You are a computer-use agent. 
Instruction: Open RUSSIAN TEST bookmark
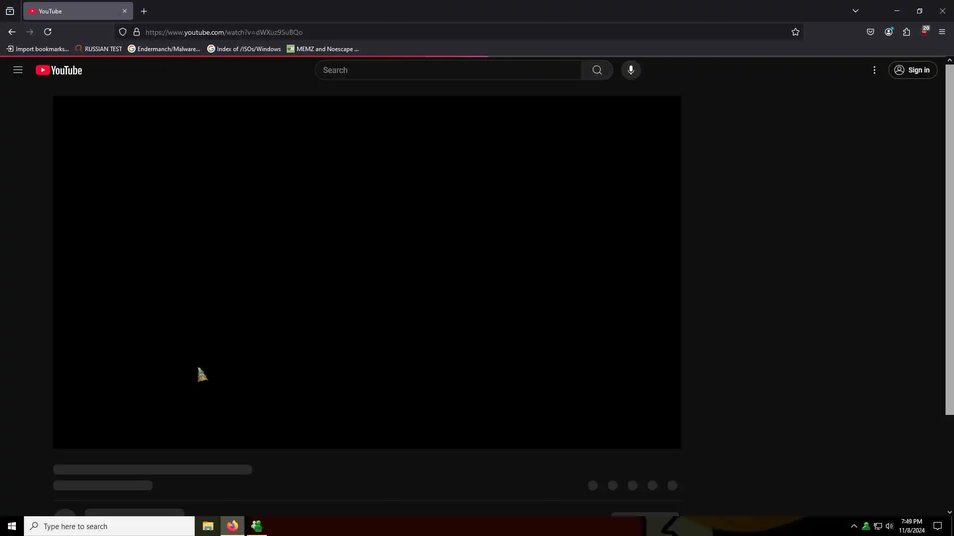click(x=98, y=49)
